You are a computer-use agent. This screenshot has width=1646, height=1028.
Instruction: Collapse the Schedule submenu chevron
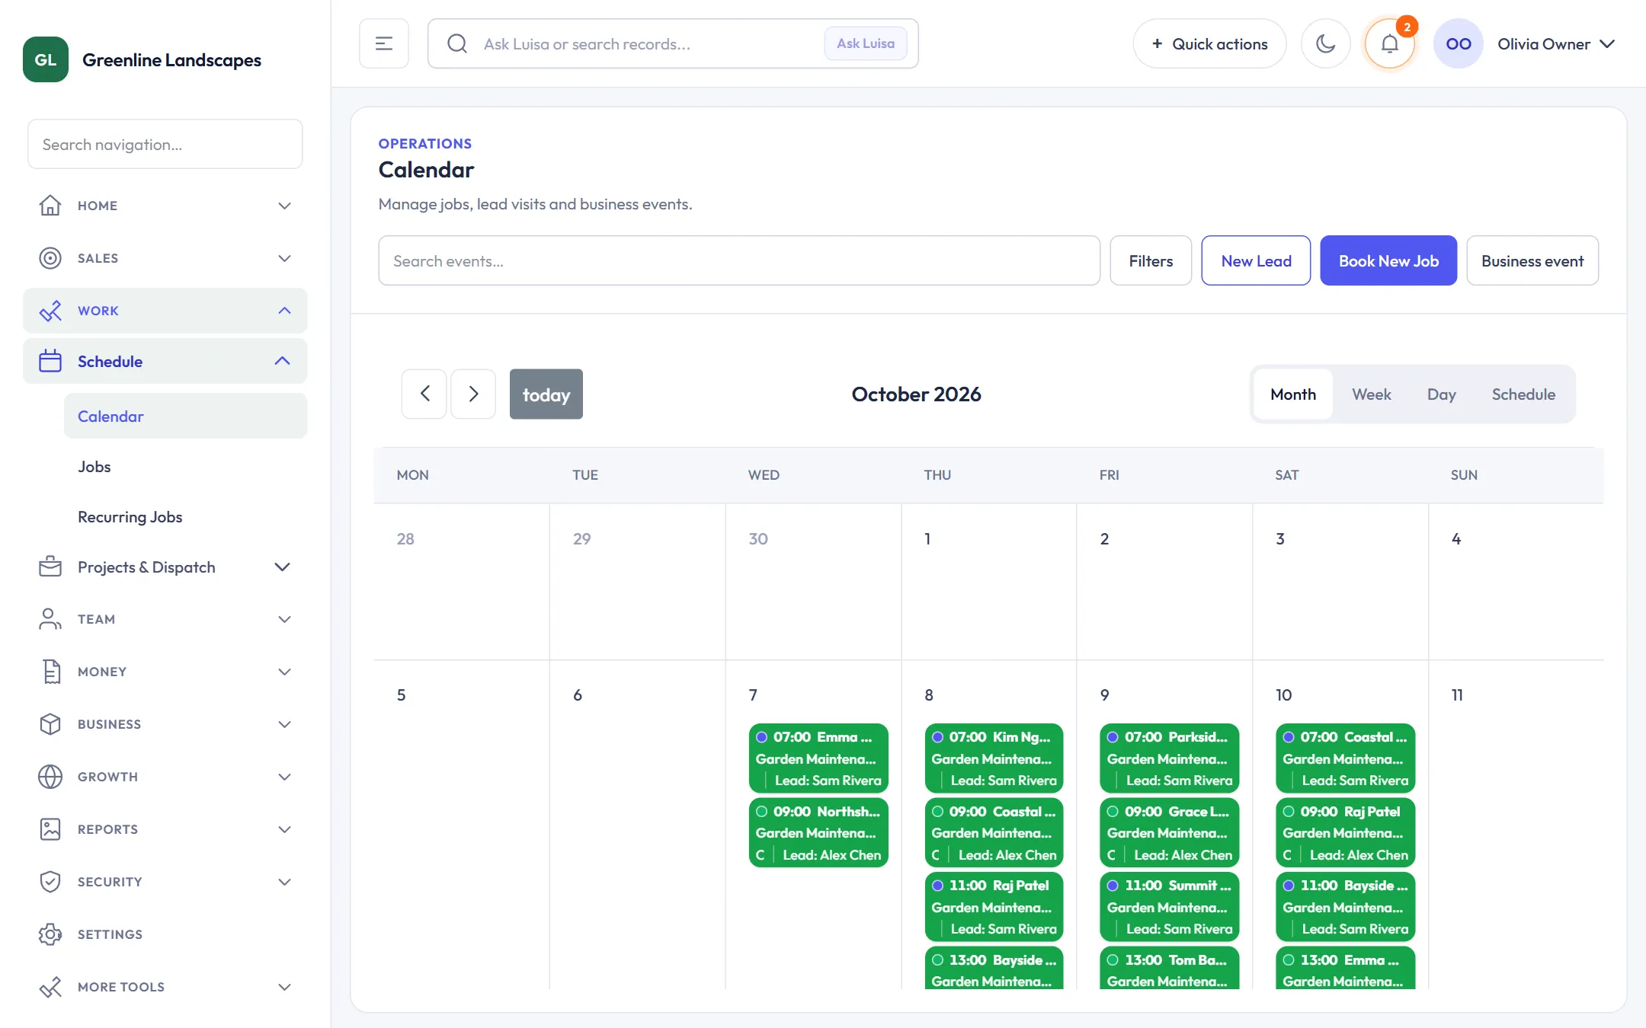click(282, 362)
